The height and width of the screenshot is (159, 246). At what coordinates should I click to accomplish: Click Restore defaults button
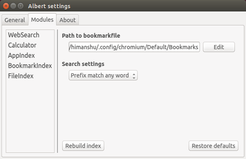pos(213,145)
